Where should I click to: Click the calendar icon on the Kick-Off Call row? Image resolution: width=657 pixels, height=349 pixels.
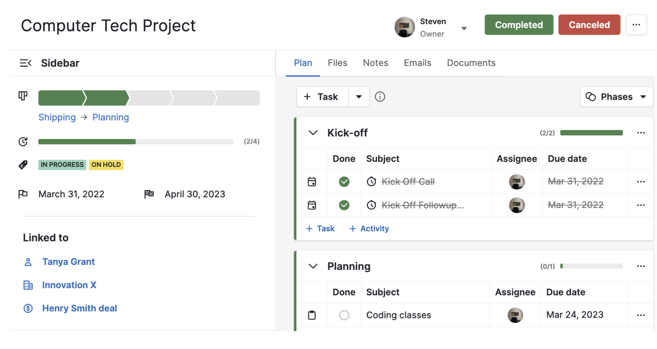point(312,182)
